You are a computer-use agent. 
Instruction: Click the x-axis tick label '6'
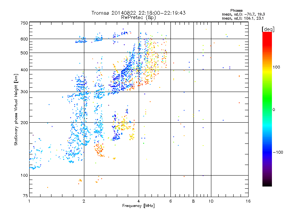pyautogui.click(x=170, y=201)
